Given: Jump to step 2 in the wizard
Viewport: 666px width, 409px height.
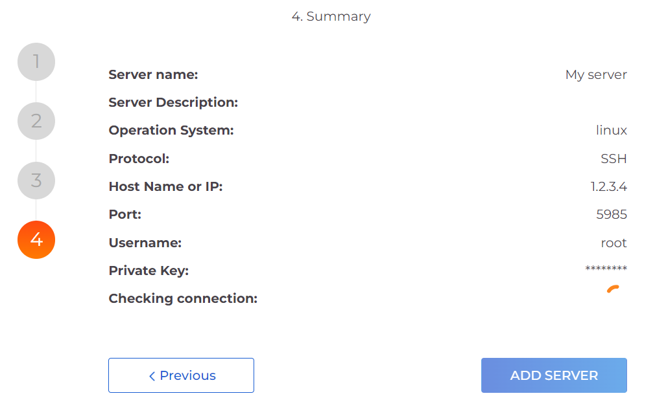Looking at the screenshot, I should tap(36, 121).
